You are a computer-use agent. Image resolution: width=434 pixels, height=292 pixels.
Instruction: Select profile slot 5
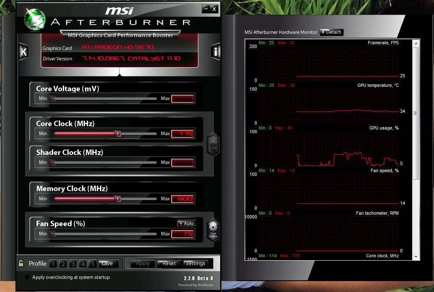93,264
